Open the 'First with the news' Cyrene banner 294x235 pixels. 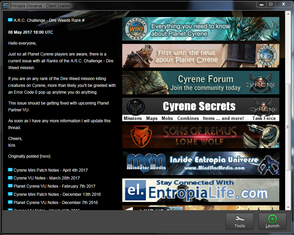201,56
